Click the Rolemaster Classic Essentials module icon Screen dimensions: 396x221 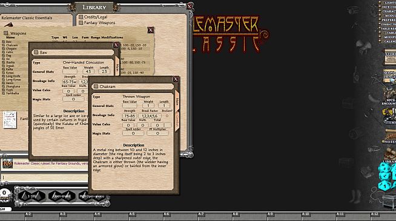(8, 25)
